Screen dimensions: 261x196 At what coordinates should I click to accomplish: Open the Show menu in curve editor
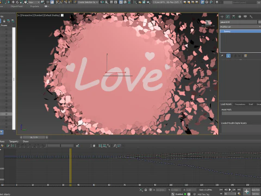(26, 142)
